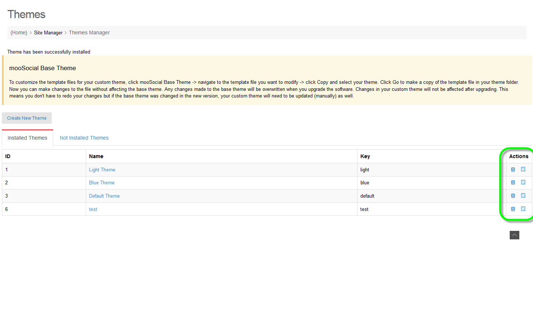The width and height of the screenshot is (533, 321).
Task: Click the trash icon for test theme
Action: pyautogui.click(x=513, y=209)
